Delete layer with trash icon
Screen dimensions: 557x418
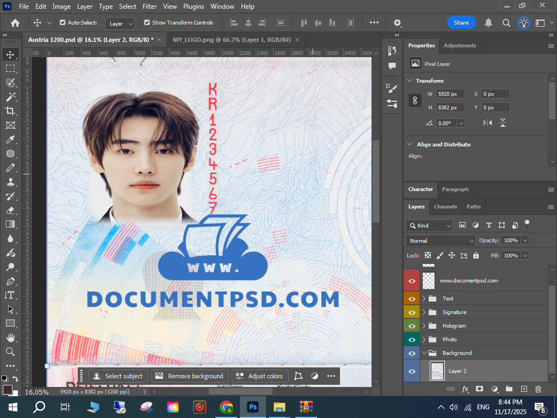click(x=538, y=389)
